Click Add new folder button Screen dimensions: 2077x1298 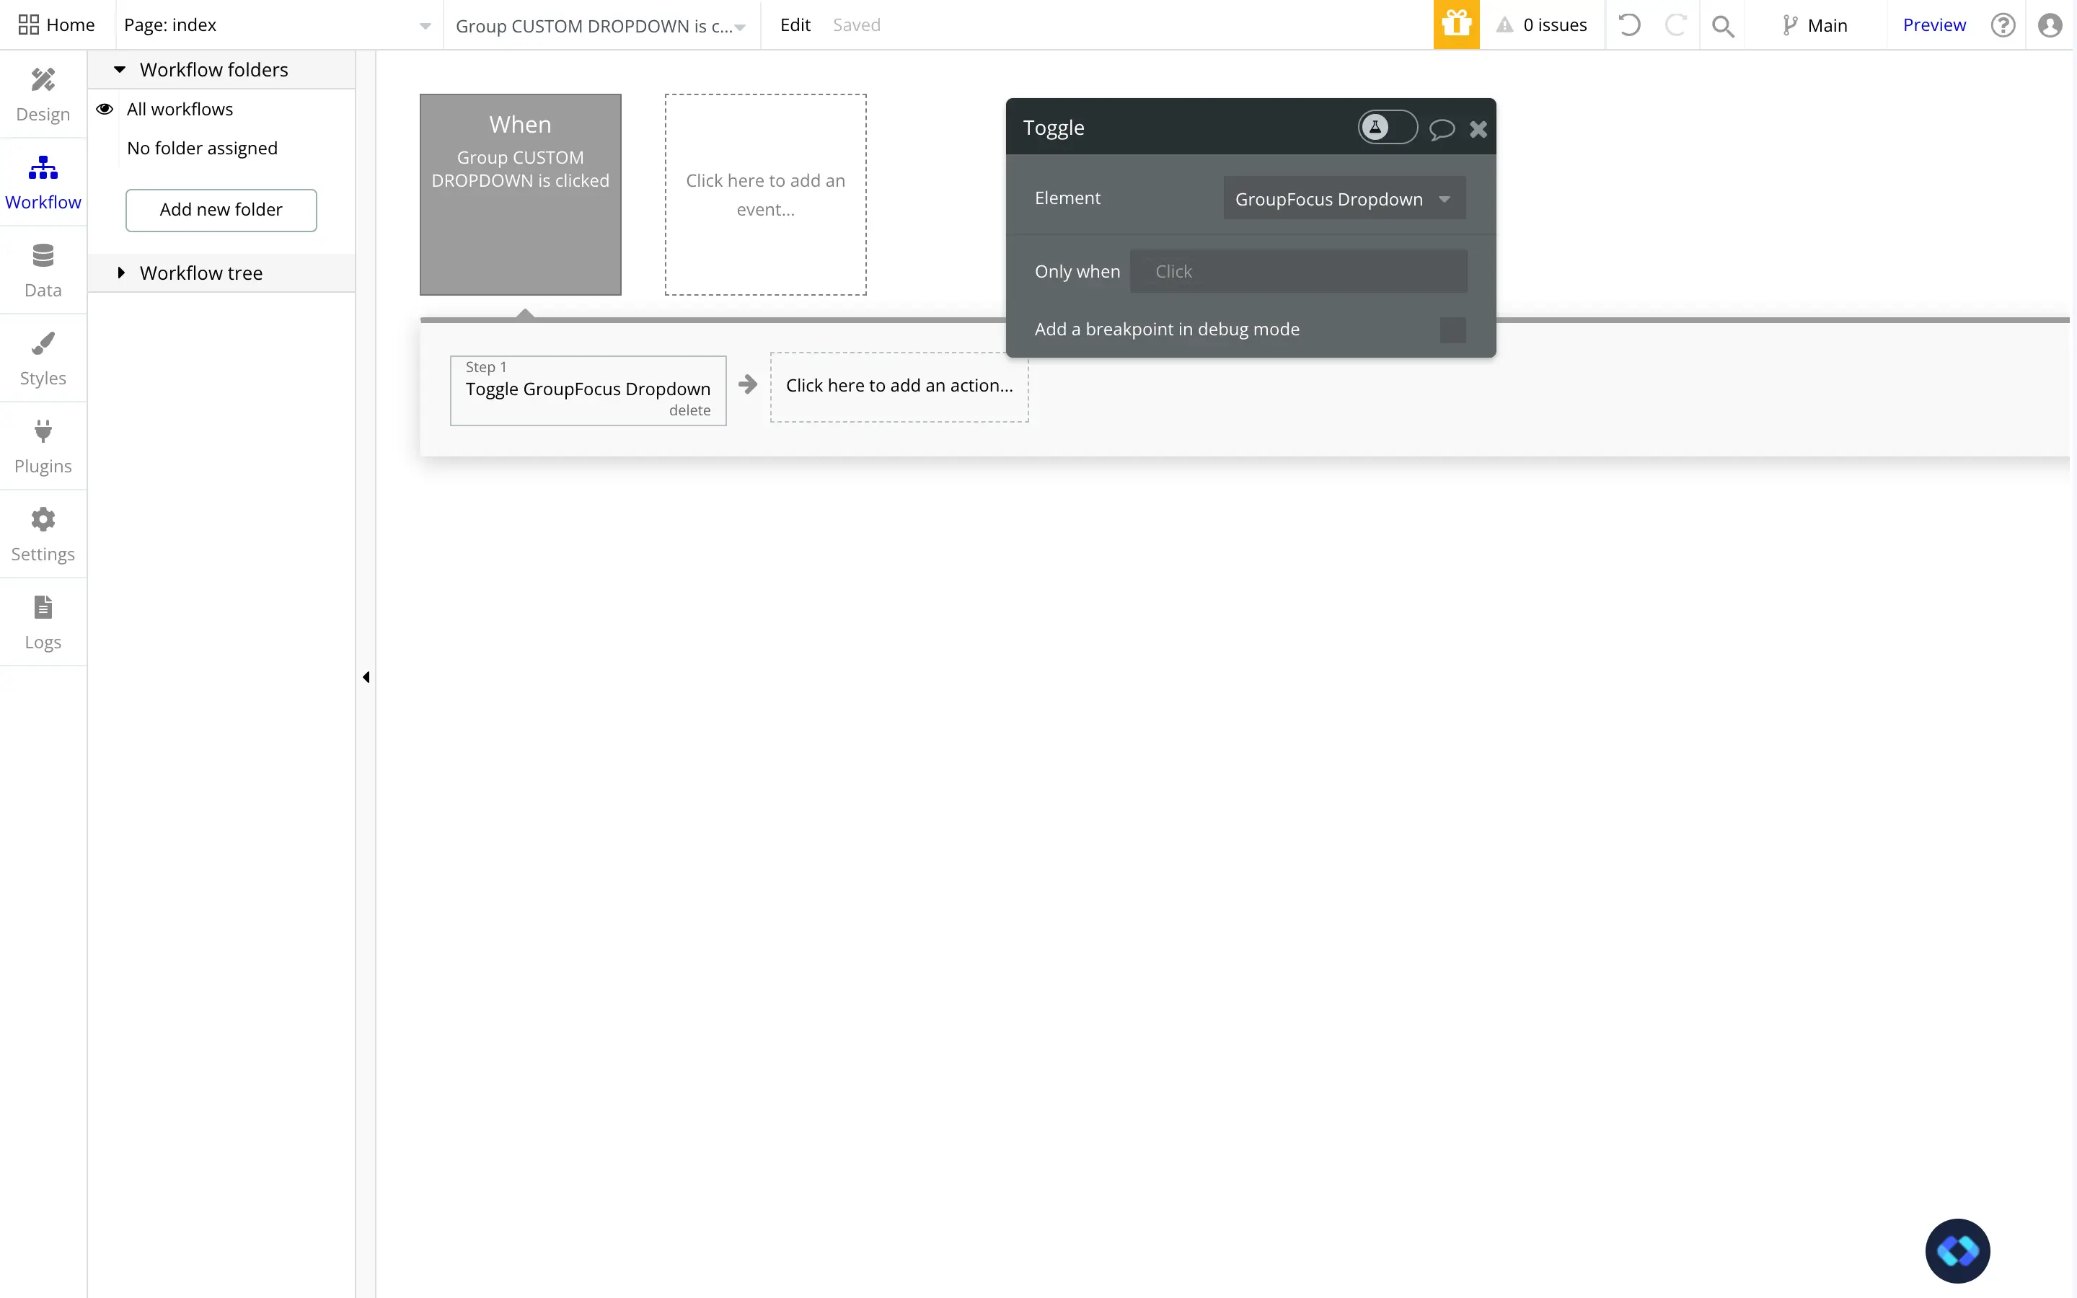point(221,208)
